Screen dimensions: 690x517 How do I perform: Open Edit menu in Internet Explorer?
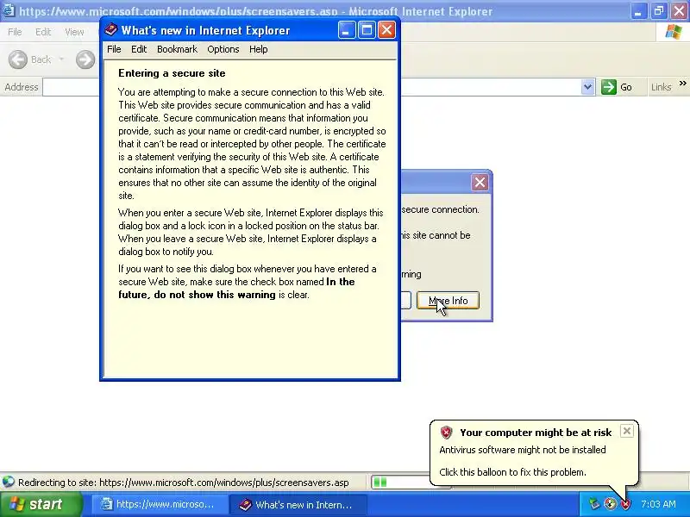43,32
